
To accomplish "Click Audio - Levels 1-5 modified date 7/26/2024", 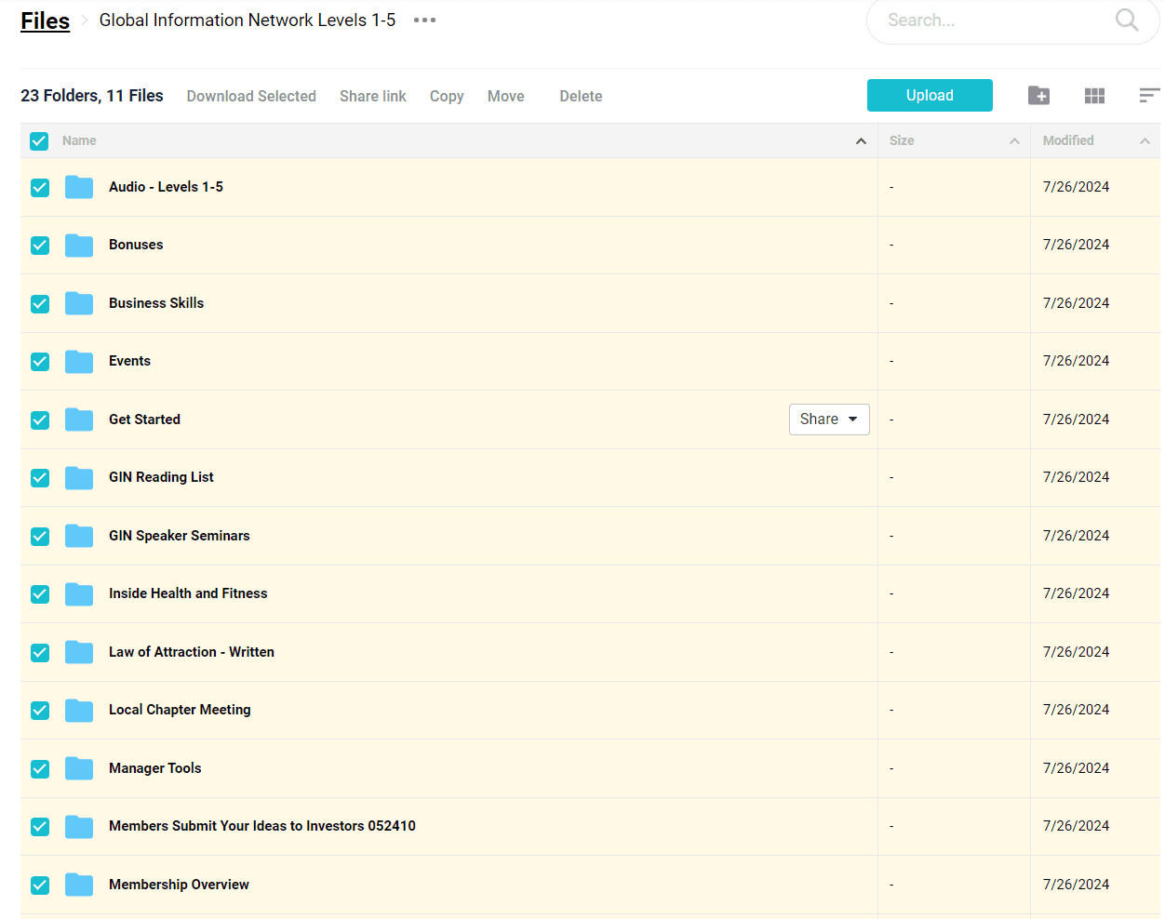I will pyautogui.click(x=1076, y=187).
